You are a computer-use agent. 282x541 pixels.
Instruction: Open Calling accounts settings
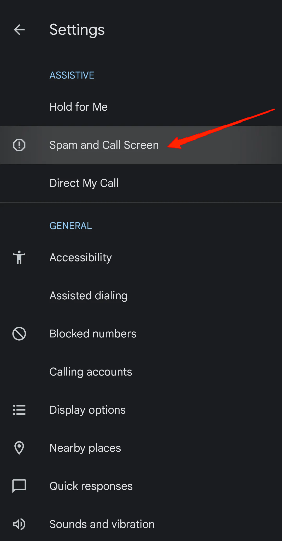coord(91,372)
